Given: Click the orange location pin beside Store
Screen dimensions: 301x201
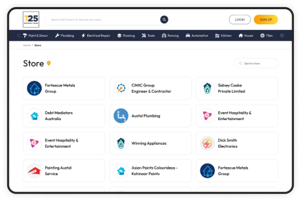Looking at the screenshot, I should [49, 63].
